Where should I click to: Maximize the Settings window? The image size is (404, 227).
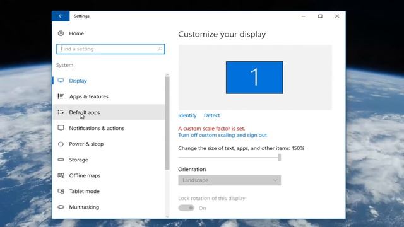pyautogui.click(x=320, y=16)
